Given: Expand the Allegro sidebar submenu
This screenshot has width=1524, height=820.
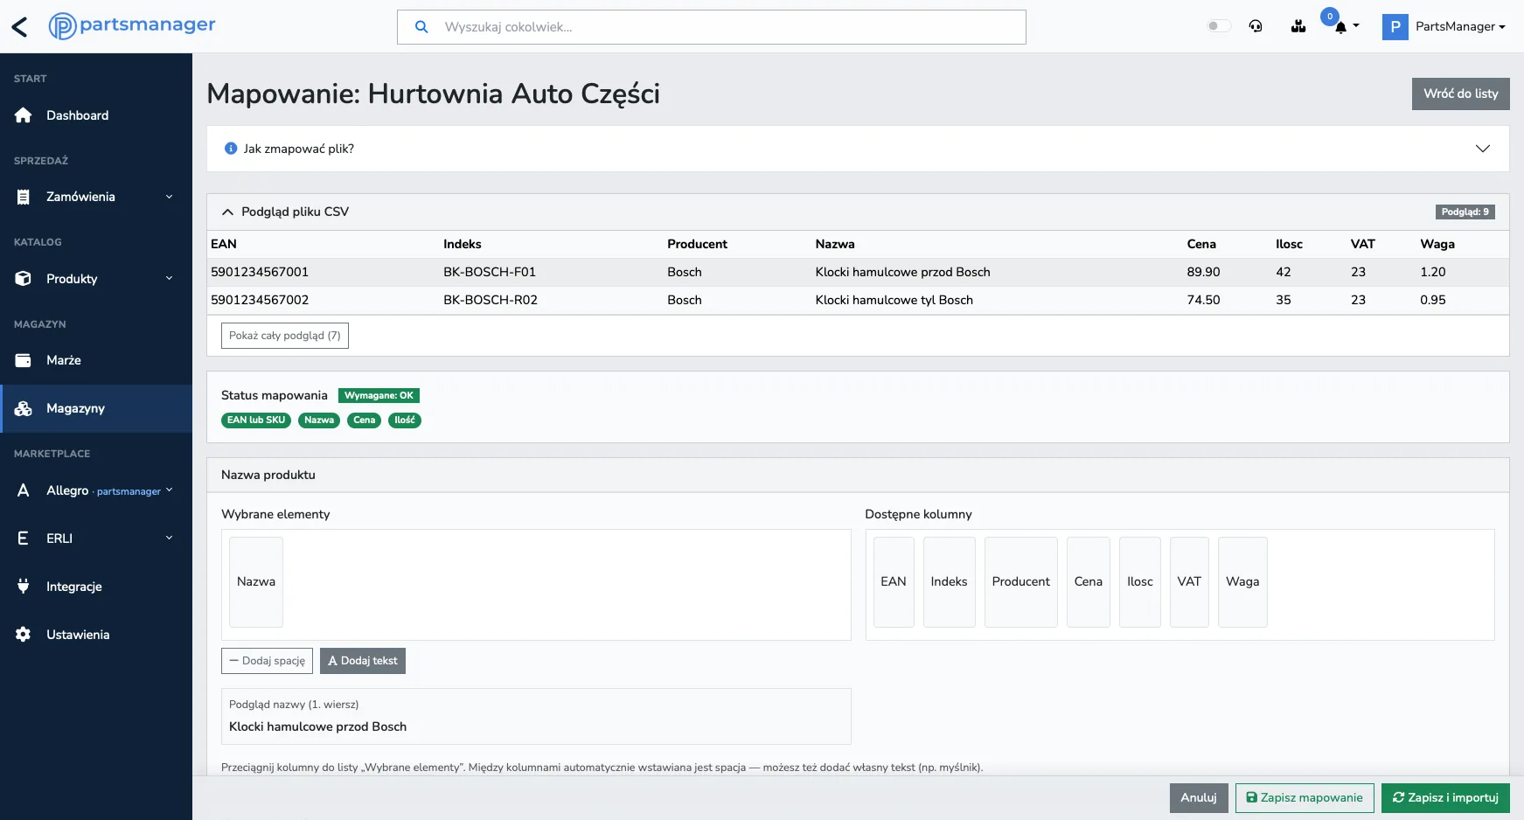Looking at the screenshot, I should (170, 490).
